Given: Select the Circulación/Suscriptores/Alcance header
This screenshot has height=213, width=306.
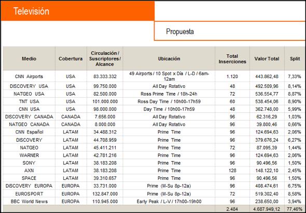Looking at the screenshot, I should (x=105, y=58).
